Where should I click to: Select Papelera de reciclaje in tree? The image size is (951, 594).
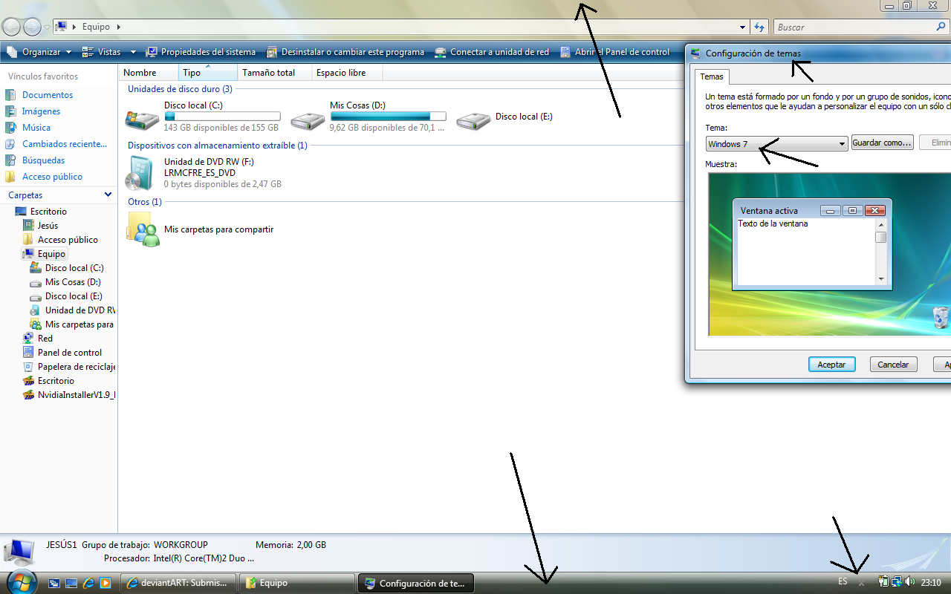click(77, 367)
